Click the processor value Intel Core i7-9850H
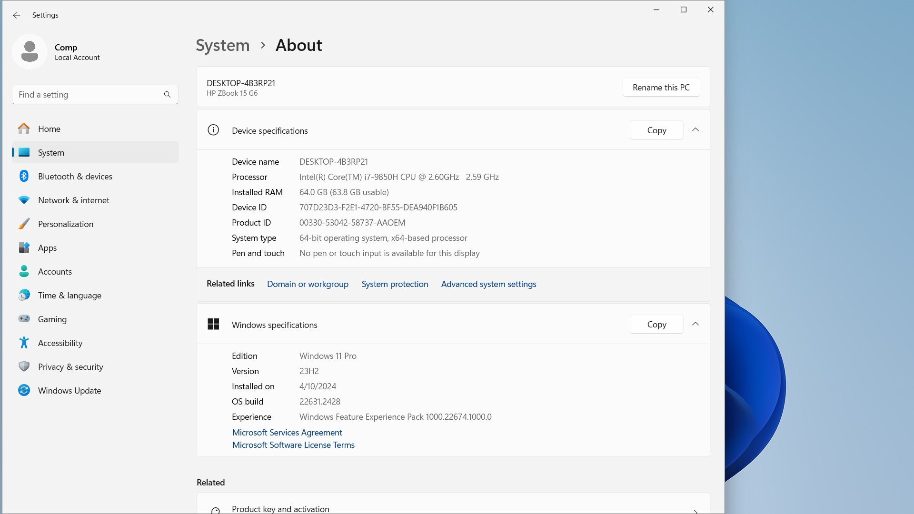Viewport: 914px width, 514px height. (x=399, y=177)
